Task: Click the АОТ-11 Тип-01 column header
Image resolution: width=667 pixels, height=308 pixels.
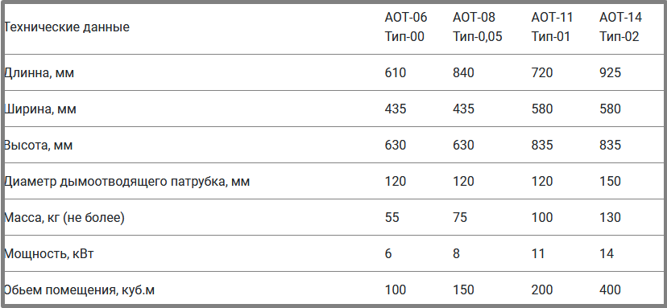Action: coord(552,27)
